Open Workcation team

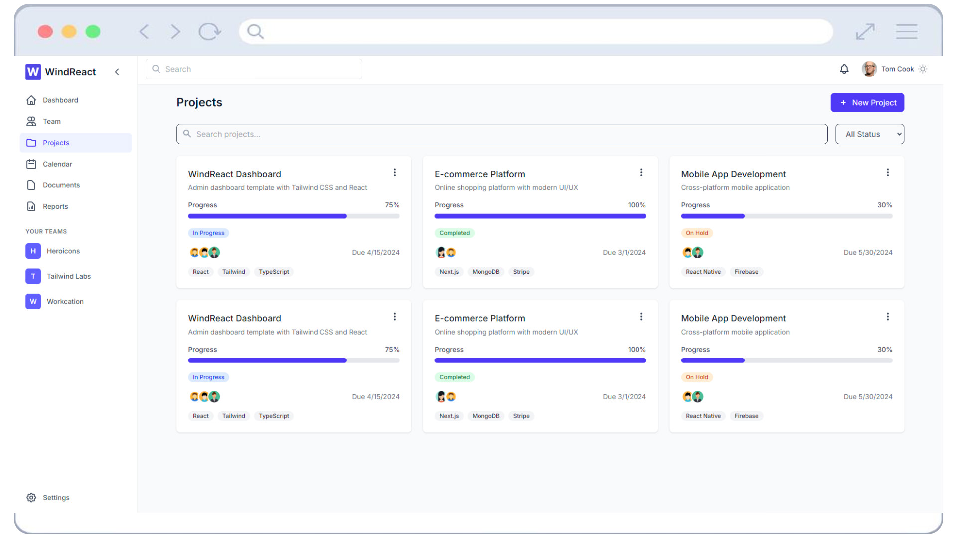click(75, 301)
